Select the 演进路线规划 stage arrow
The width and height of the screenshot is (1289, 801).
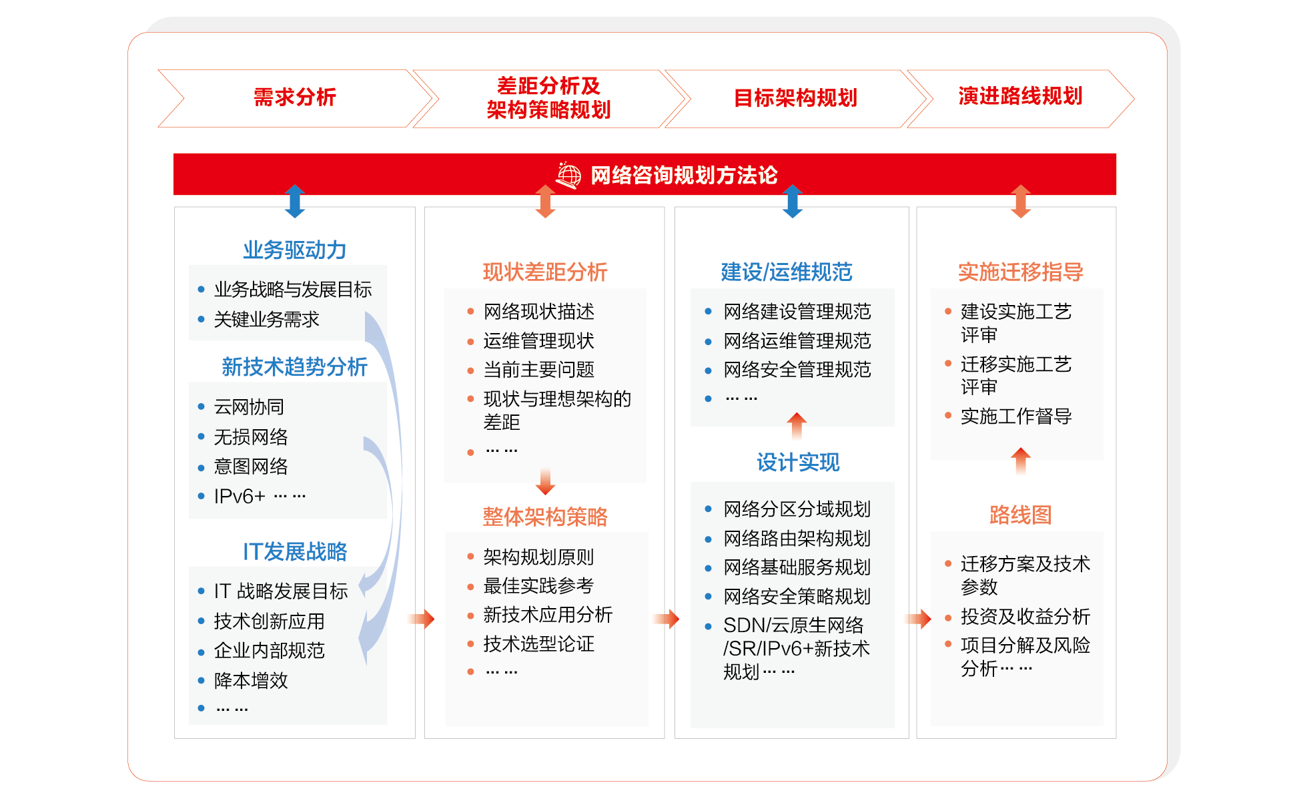[x=1020, y=98]
